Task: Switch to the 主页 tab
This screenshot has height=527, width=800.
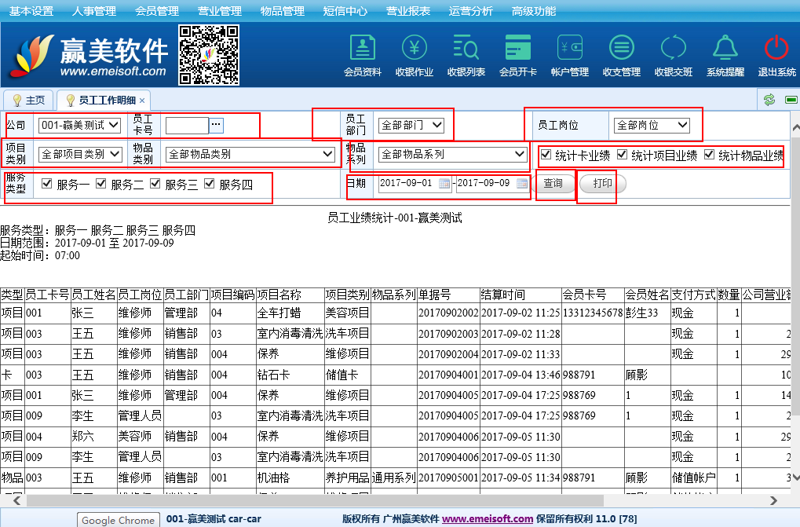Action: pyautogui.click(x=29, y=101)
